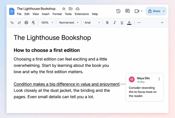The width and height of the screenshot is (175, 118).
Task: Click the 'Consider rewording' comment text
Action: point(143,92)
